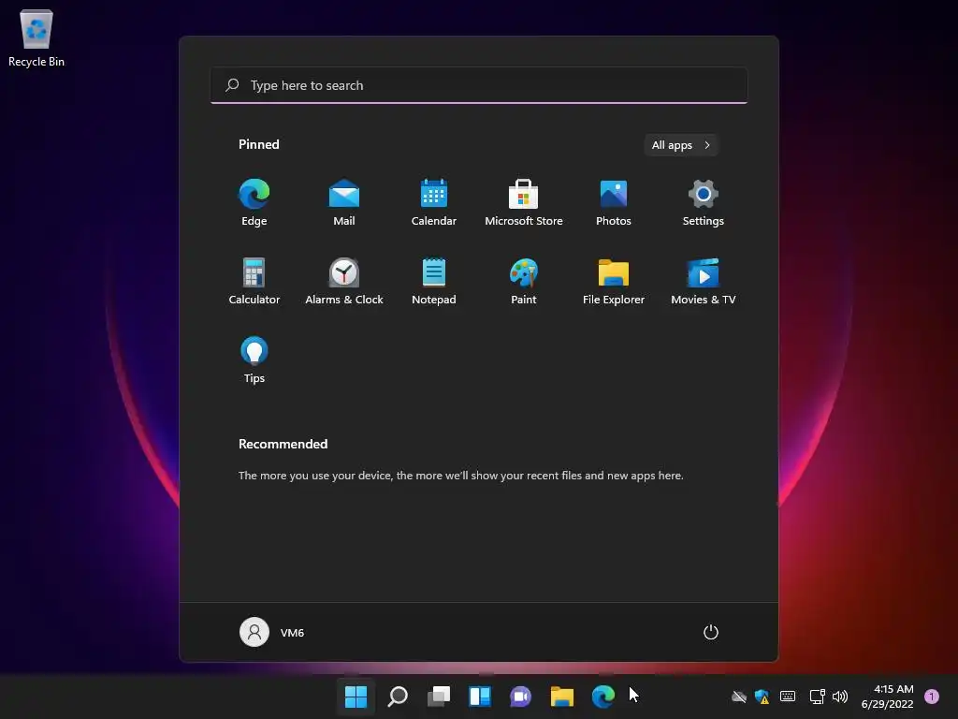958x719 pixels.
Task: Click the OneDrive tray icon
Action: click(x=739, y=697)
